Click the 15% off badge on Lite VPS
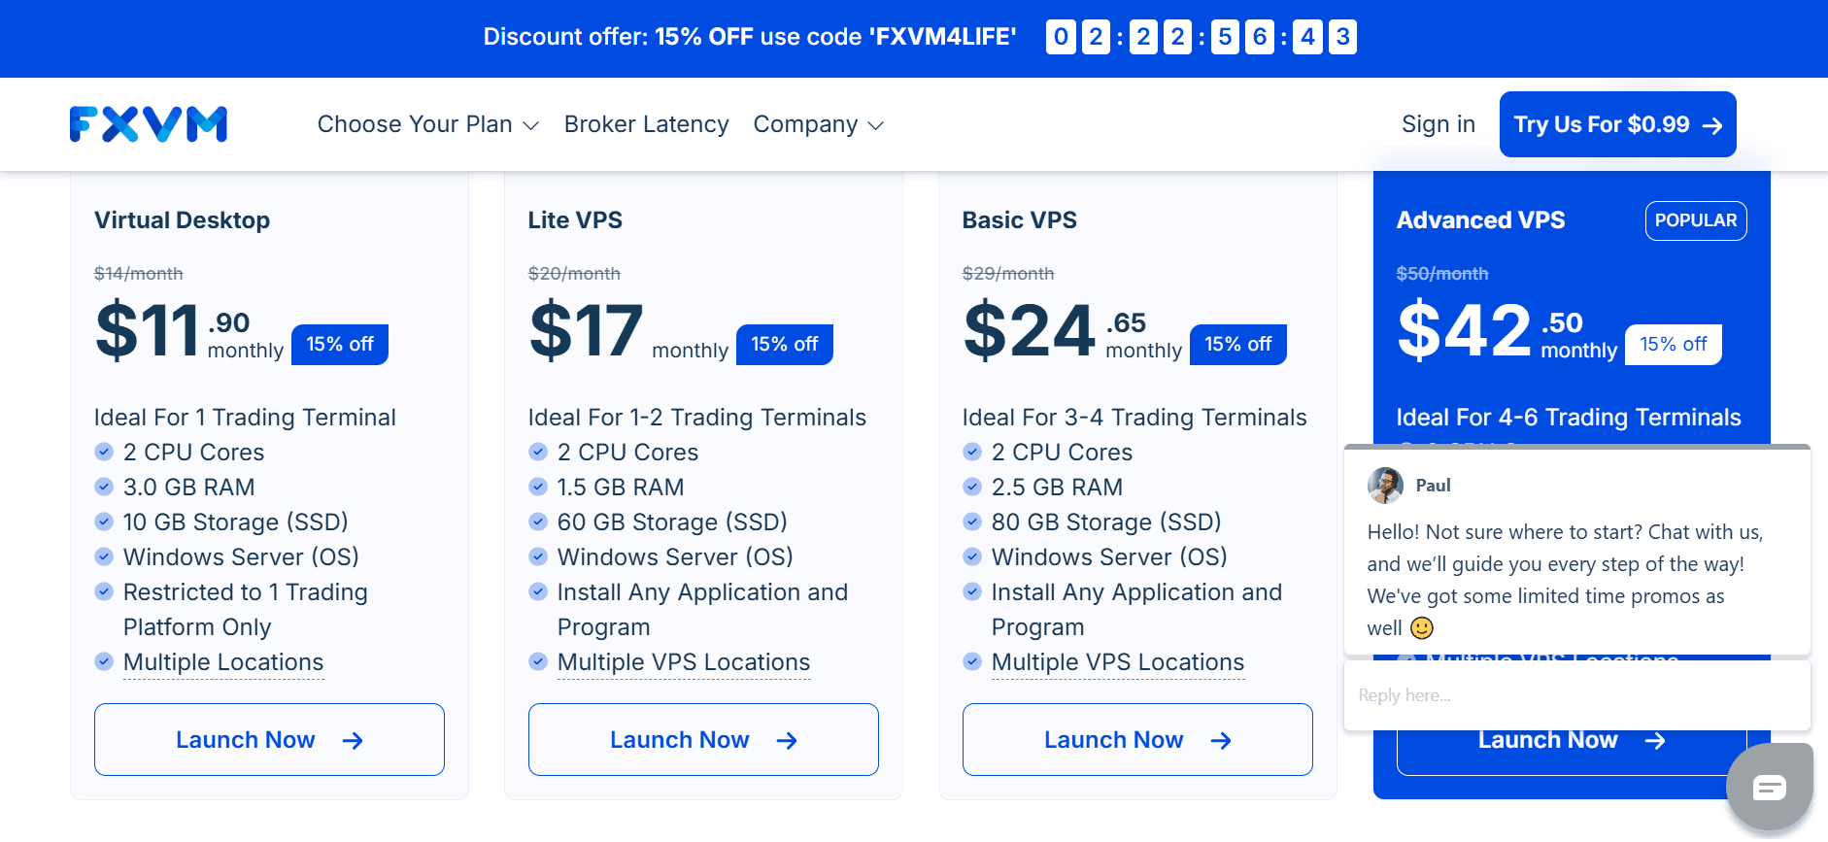 pyautogui.click(x=785, y=345)
